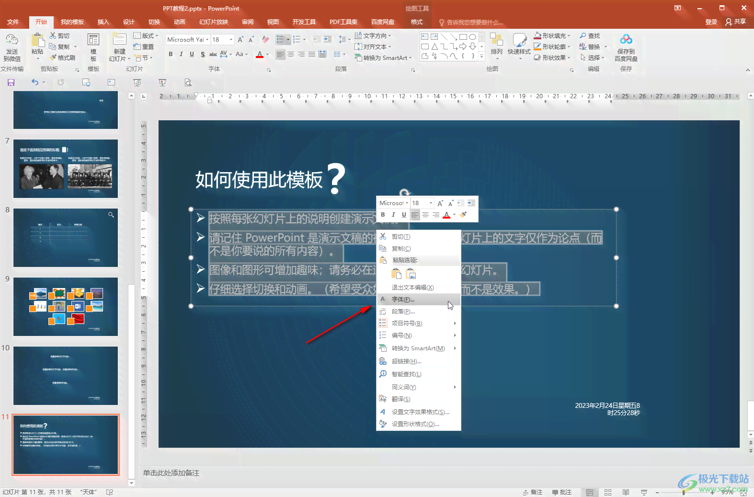
Task: Open mini toolbar font size dropdown
Action: pyautogui.click(x=431, y=203)
